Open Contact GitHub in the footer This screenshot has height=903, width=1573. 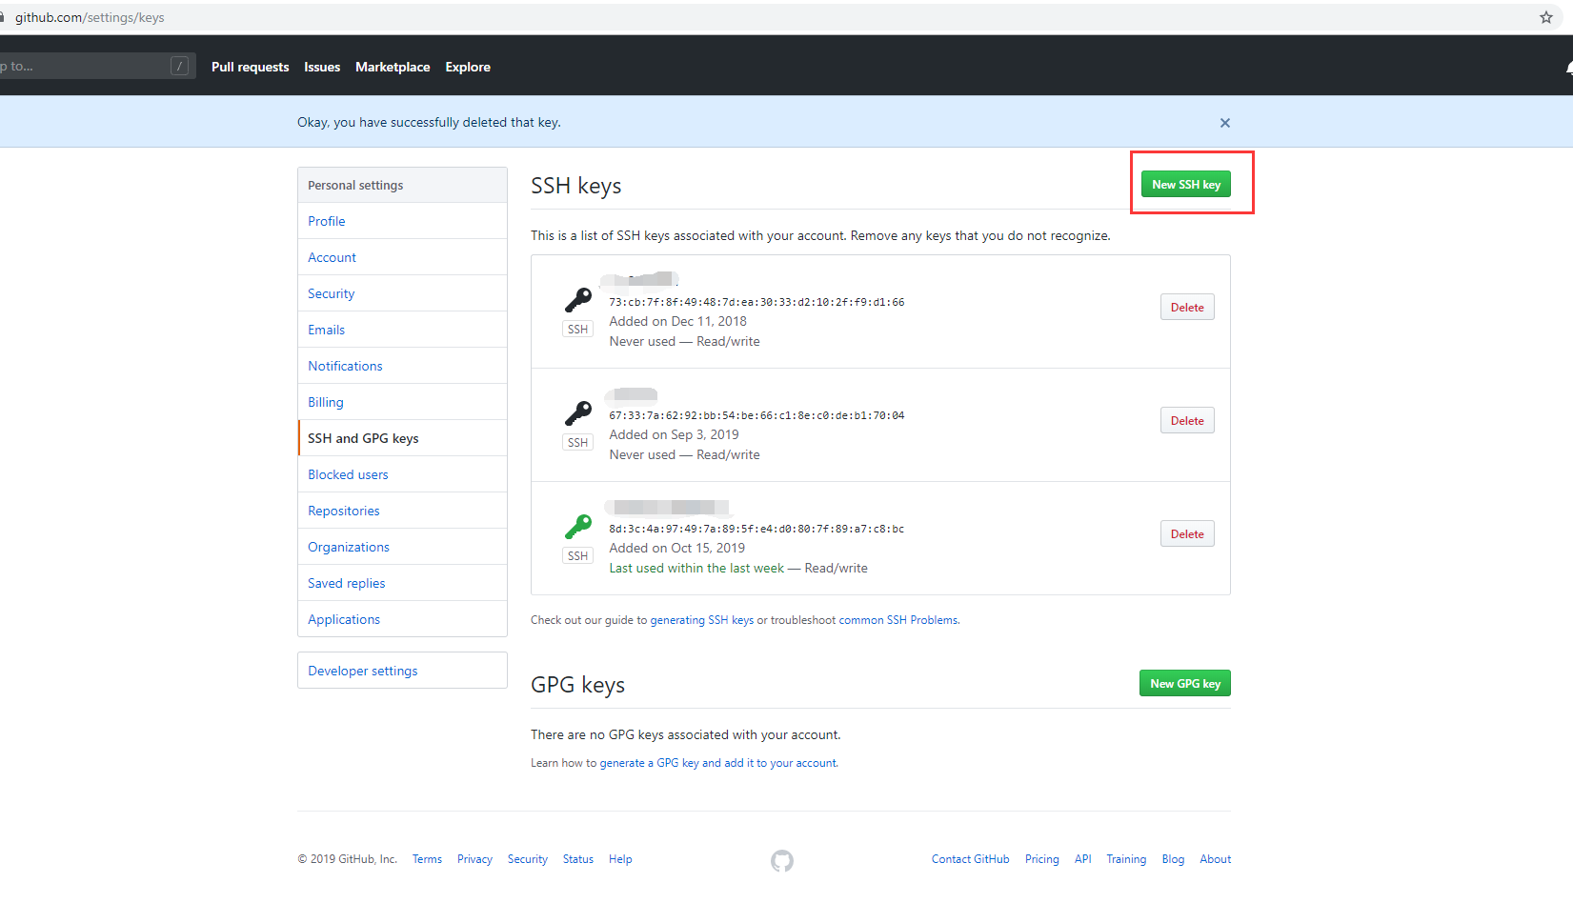971,859
